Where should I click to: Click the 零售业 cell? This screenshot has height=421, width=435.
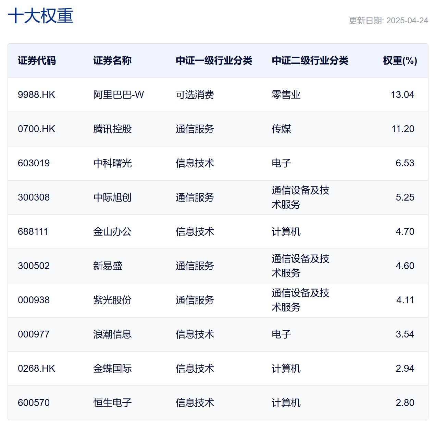point(286,95)
